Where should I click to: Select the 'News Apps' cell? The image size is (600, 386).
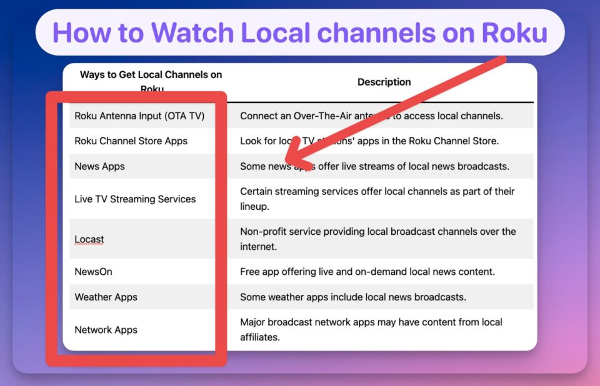pyautogui.click(x=99, y=166)
